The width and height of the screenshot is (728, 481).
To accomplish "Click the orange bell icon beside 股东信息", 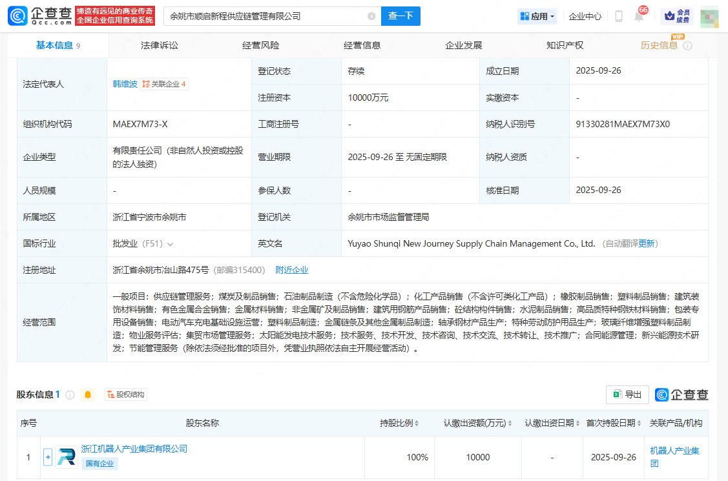I will 88,394.
